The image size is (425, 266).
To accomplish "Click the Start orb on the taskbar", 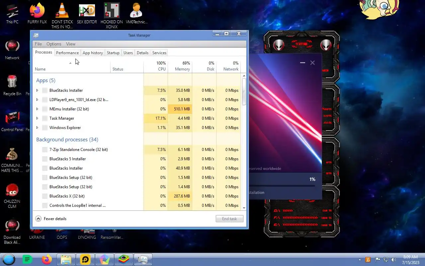I will click(x=9, y=259).
